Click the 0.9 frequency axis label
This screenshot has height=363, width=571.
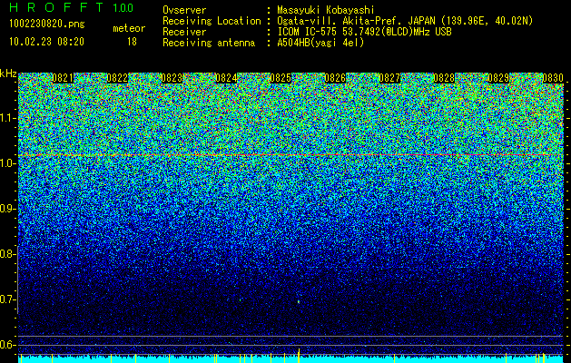6,209
